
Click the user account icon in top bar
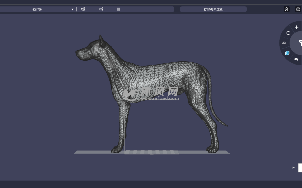287,9
